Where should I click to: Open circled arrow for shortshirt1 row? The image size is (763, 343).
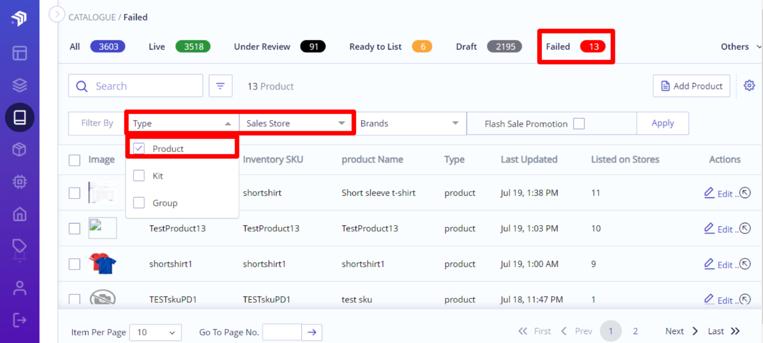[x=745, y=264]
